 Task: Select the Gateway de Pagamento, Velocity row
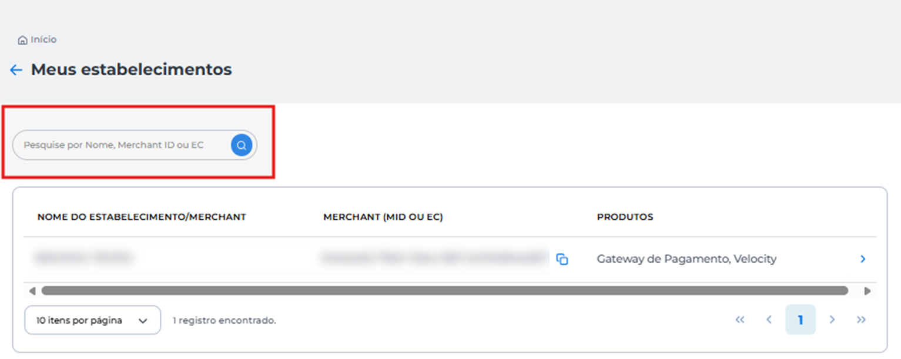450,259
